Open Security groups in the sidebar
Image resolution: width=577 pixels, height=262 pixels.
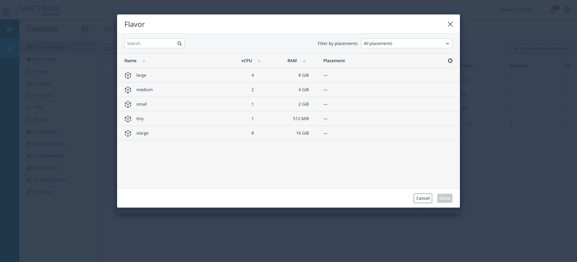click(58, 144)
